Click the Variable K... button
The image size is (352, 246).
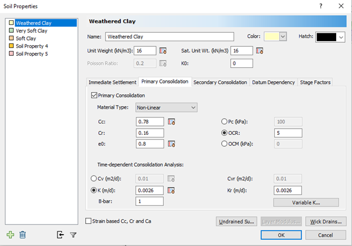tap(307, 202)
